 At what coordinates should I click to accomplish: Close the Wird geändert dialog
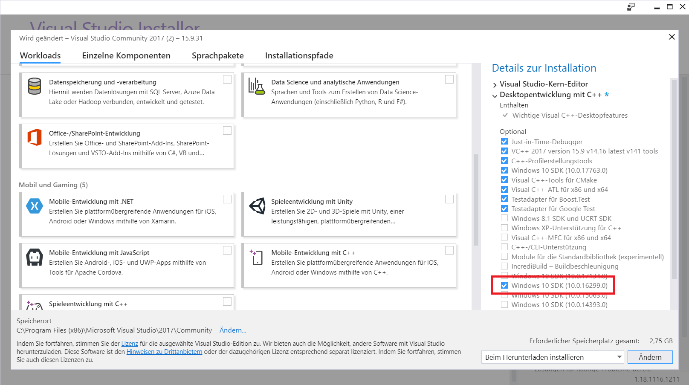point(672,37)
